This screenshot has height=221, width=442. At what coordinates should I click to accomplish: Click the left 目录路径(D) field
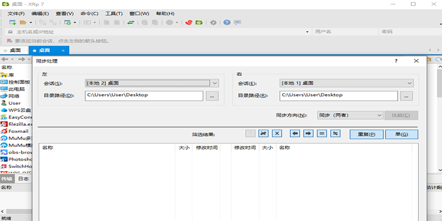point(144,96)
